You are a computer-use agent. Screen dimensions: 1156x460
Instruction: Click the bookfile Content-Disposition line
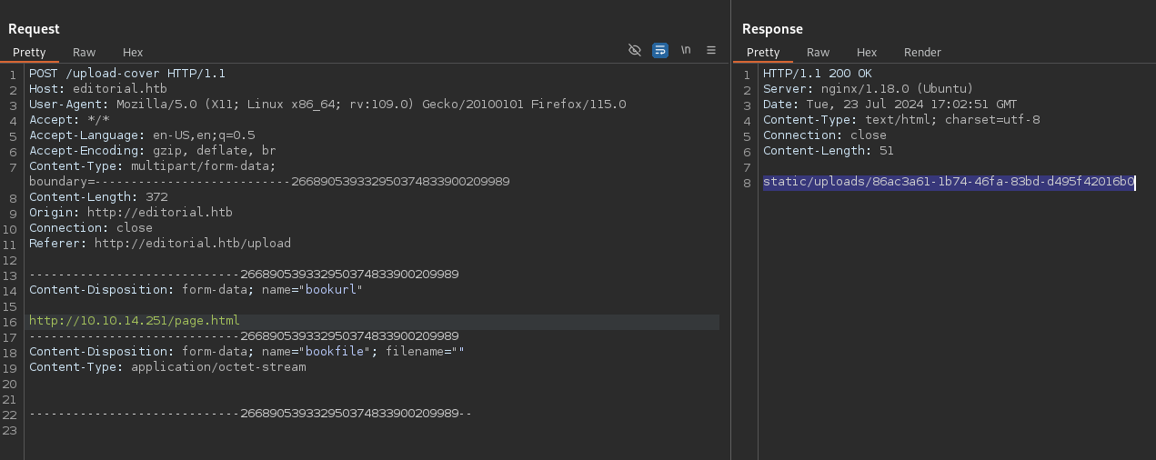click(x=246, y=352)
